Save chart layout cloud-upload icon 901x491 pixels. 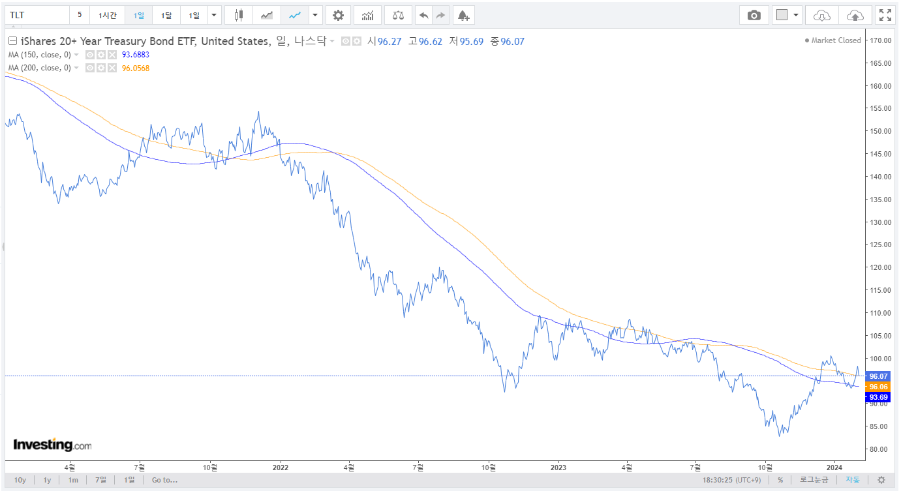click(x=855, y=15)
